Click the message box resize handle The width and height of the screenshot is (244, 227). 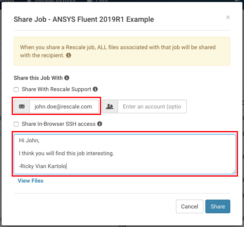point(234,172)
